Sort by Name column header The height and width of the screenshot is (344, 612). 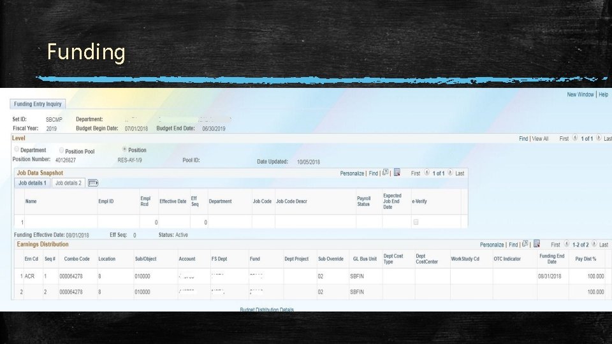31,202
